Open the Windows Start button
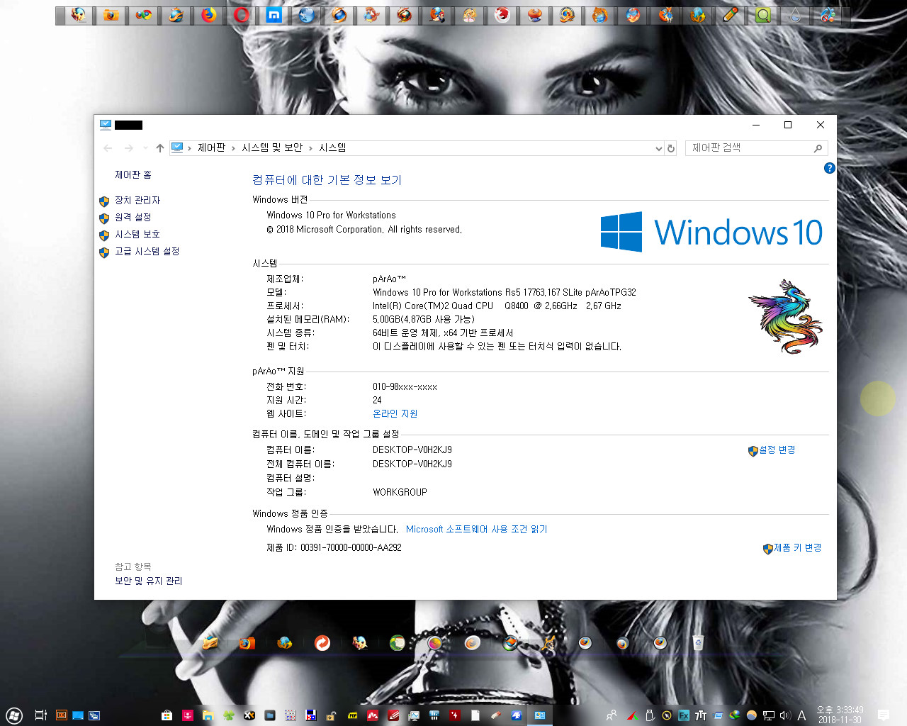 [14, 715]
